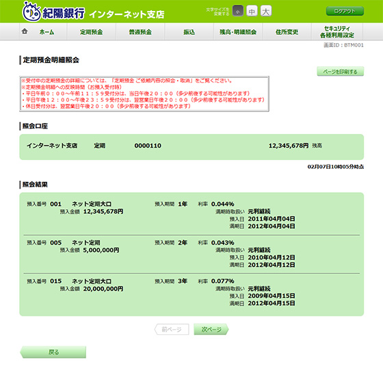Open the 住所変更 menu

click(x=287, y=31)
